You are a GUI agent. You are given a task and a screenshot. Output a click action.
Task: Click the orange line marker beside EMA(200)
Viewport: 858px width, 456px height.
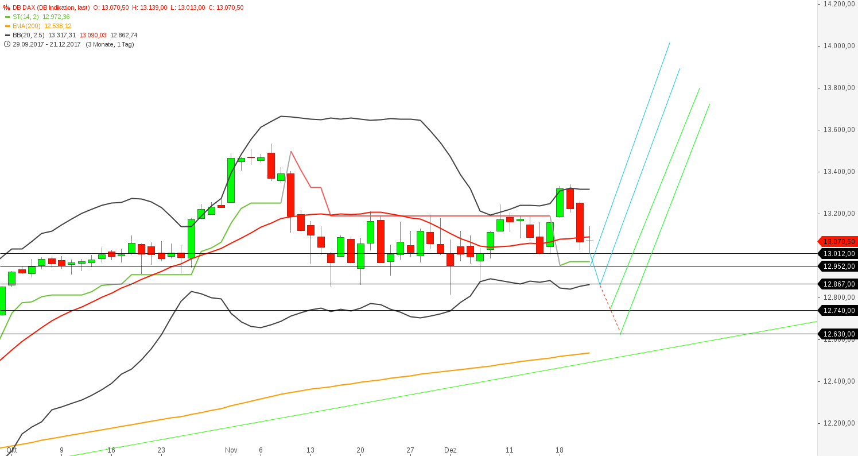coord(6,26)
